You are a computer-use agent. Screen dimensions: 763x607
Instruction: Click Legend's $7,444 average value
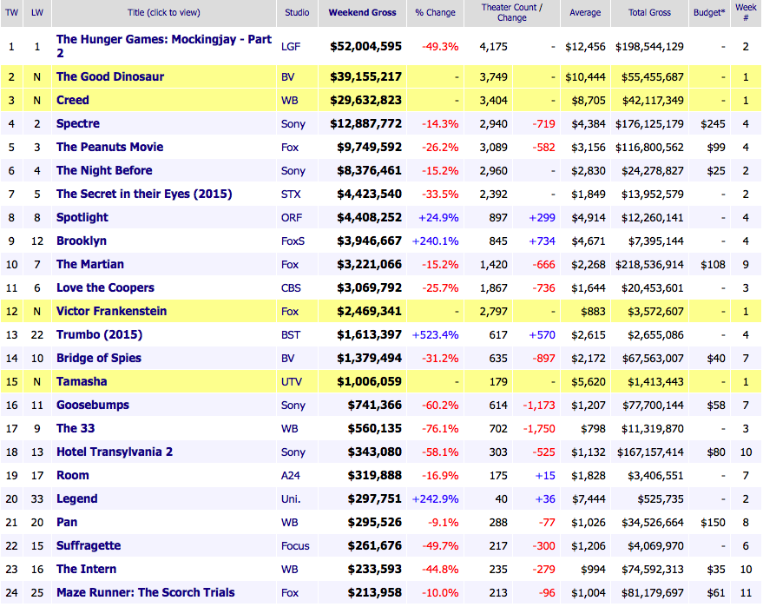[589, 499]
